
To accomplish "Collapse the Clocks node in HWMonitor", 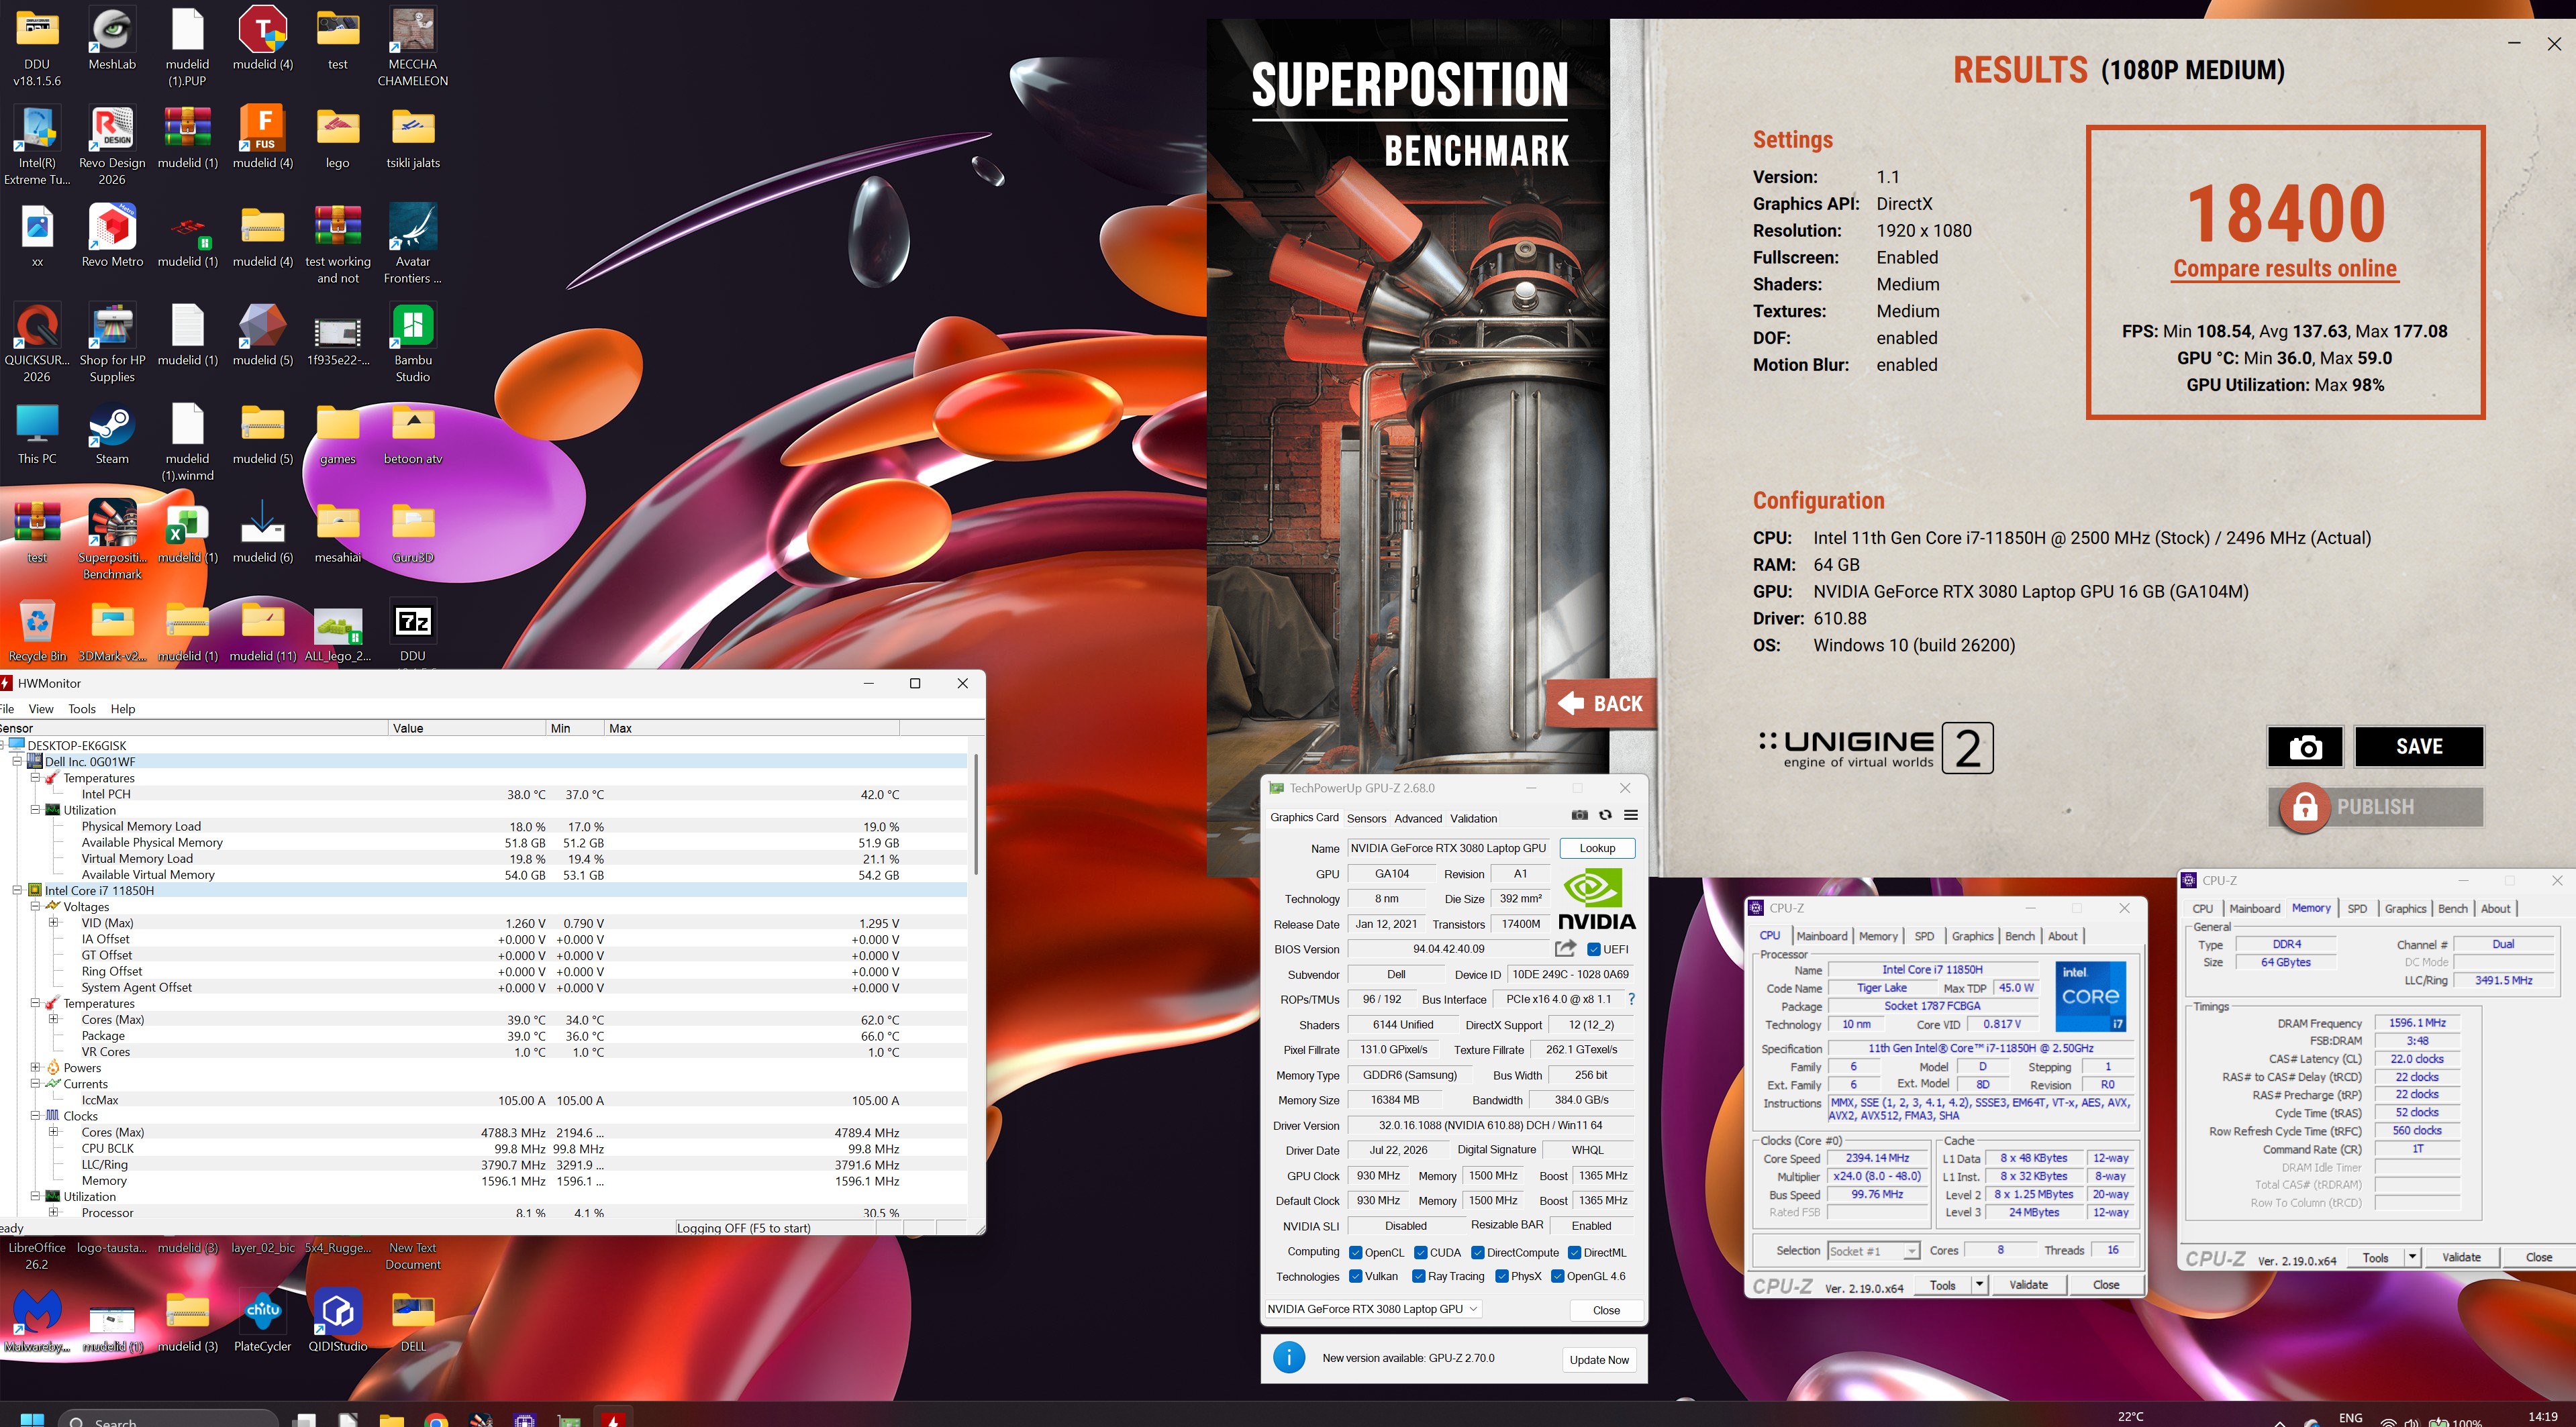I will (x=35, y=1115).
